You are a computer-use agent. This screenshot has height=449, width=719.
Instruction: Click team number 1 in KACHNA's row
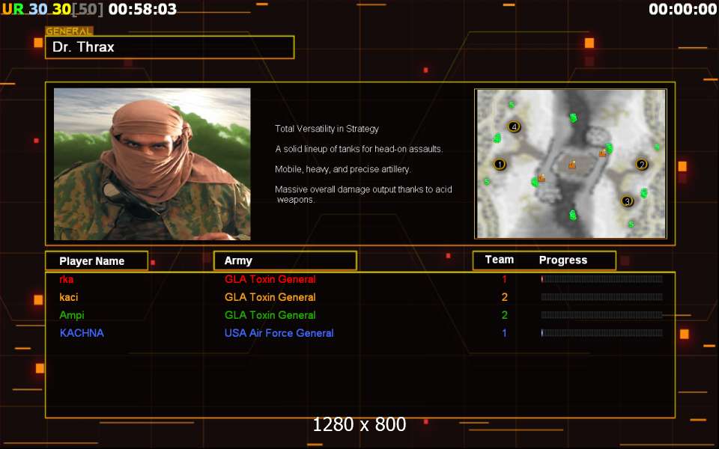[x=504, y=333]
